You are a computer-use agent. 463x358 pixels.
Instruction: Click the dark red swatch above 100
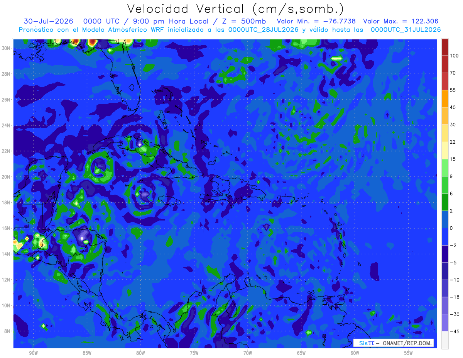445,47
